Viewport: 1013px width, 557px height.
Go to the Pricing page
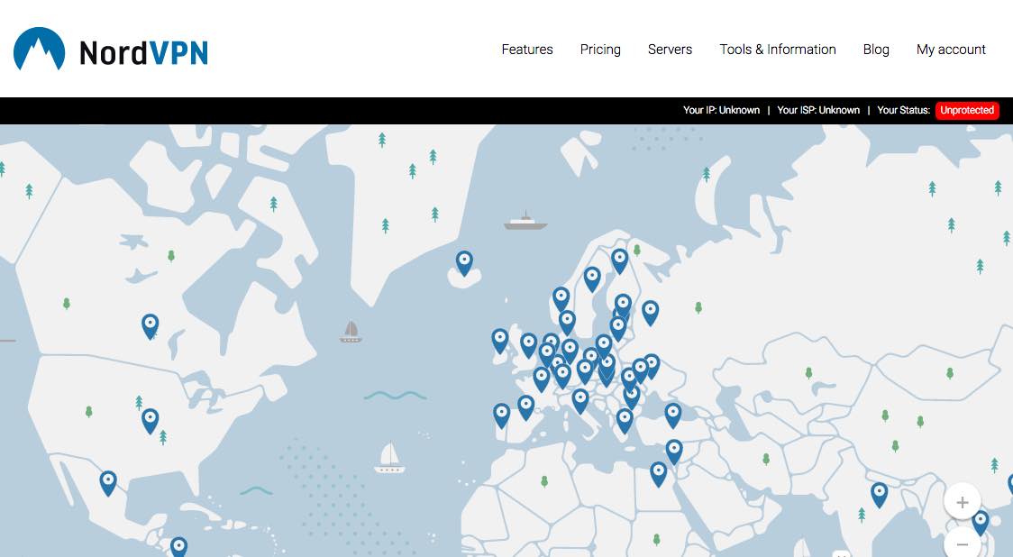tap(600, 50)
